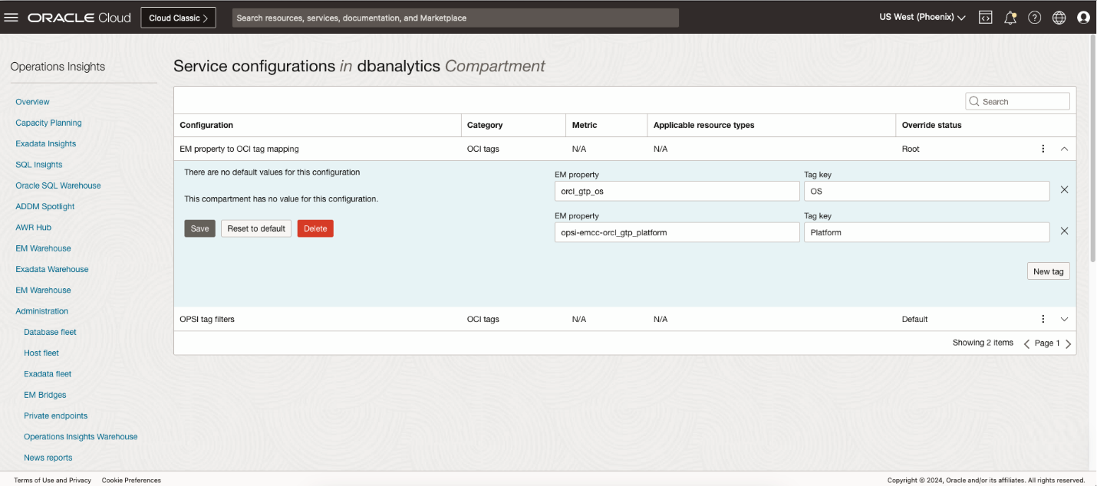Viewport: 1097px width, 486px height.
Task: Collapse the EM property to OCI tag mapping row
Action: [1064, 149]
